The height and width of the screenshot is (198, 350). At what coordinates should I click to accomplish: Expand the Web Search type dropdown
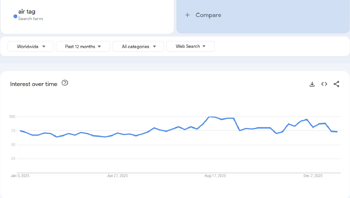pos(191,46)
